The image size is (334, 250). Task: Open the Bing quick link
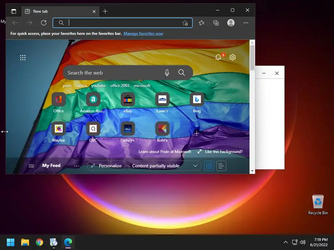click(x=197, y=103)
